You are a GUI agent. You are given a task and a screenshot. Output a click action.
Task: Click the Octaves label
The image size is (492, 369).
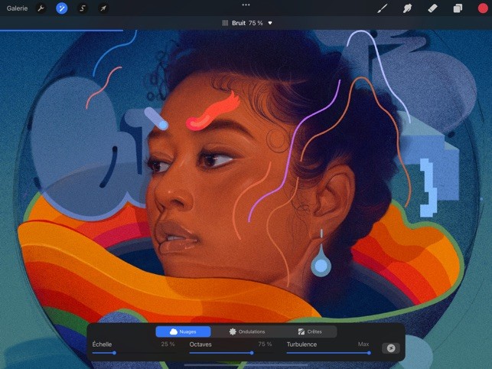tap(200, 345)
